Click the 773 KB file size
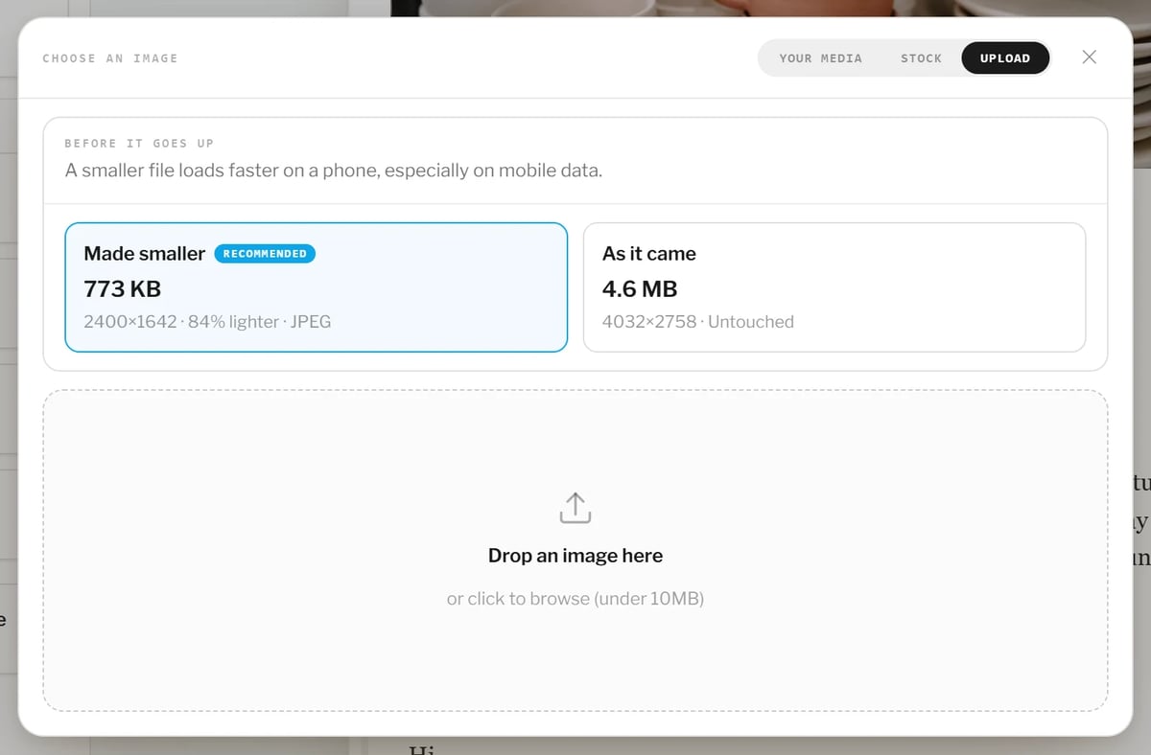The height and width of the screenshot is (755, 1151). (123, 288)
